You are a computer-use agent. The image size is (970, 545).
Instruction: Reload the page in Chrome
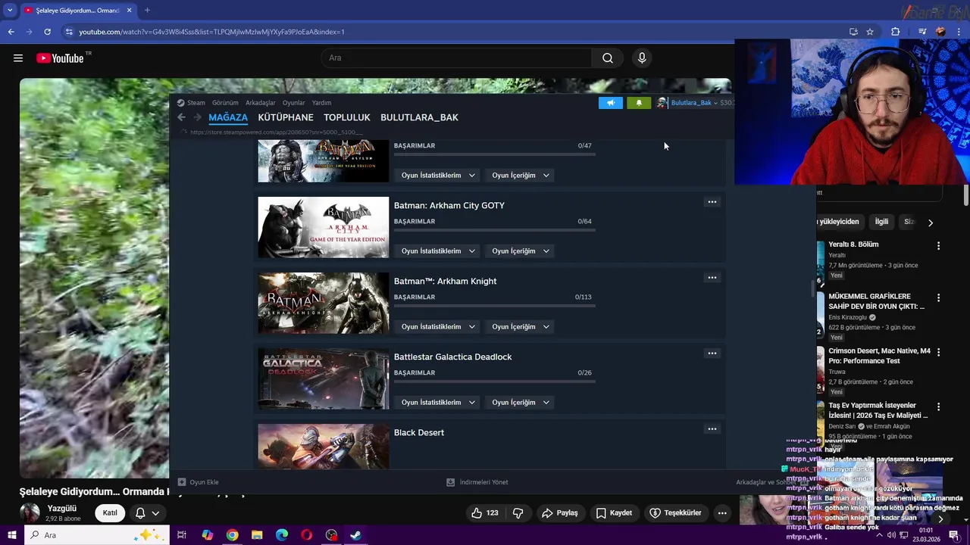point(47,32)
